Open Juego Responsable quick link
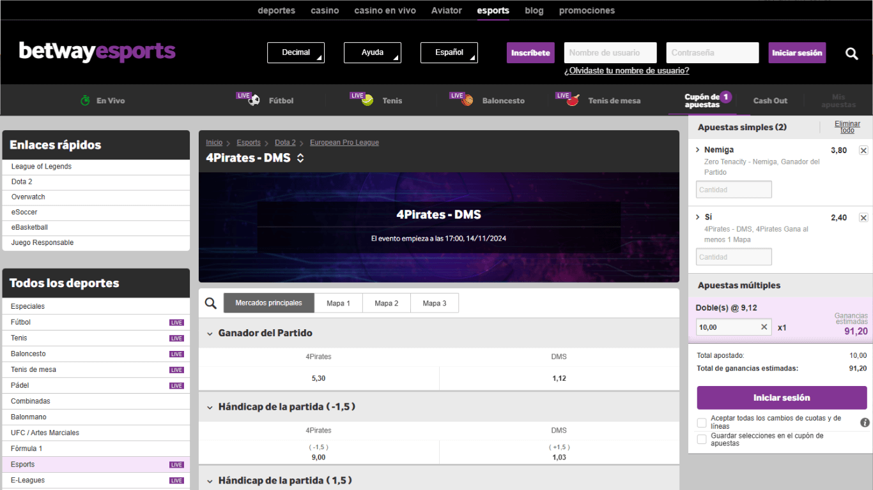This screenshot has width=873, height=490. click(96, 242)
